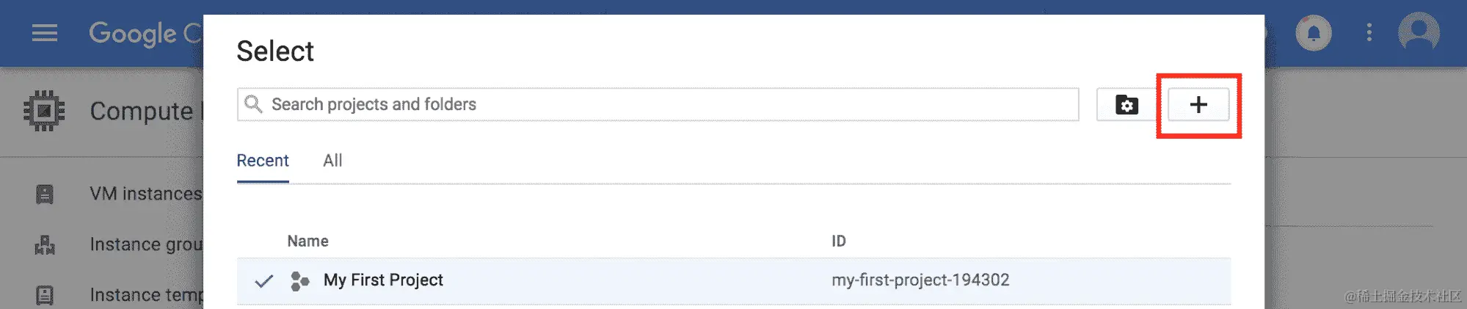Switch to the All tab
This screenshot has width=1467, height=309.
(332, 161)
